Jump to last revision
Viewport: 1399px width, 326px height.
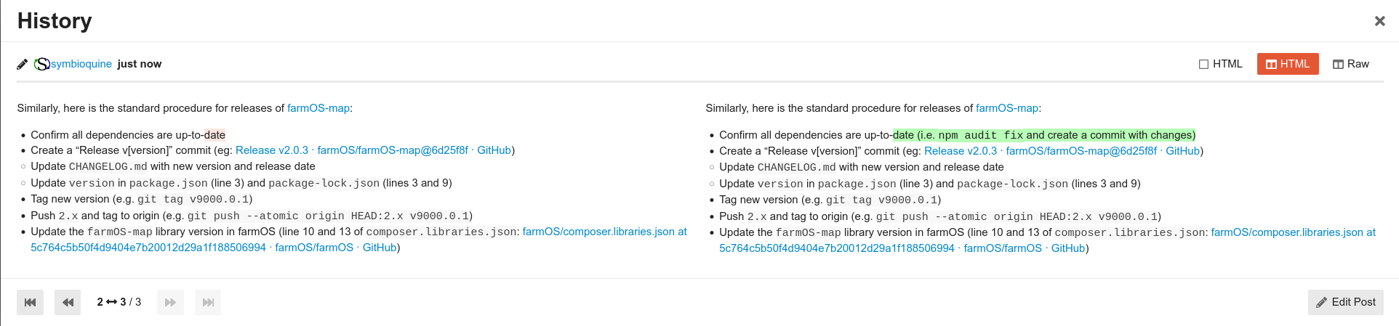[x=208, y=302]
